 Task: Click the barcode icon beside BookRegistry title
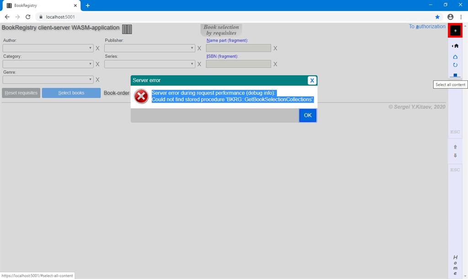pos(126,29)
